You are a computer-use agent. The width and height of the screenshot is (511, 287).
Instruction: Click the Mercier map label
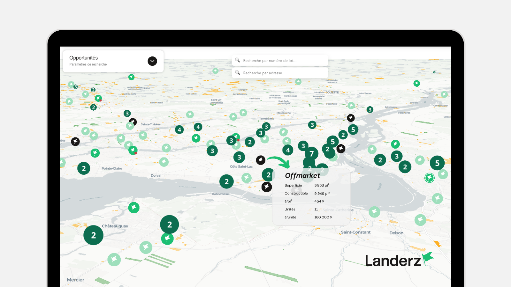pyautogui.click(x=76, y=280)
